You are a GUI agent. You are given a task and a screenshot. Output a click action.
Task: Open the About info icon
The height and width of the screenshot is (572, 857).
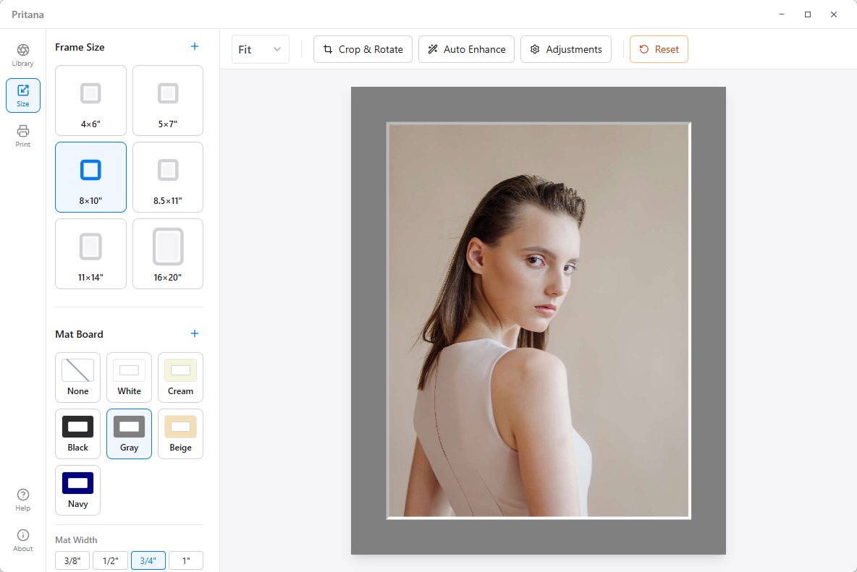tap(23, 540)
